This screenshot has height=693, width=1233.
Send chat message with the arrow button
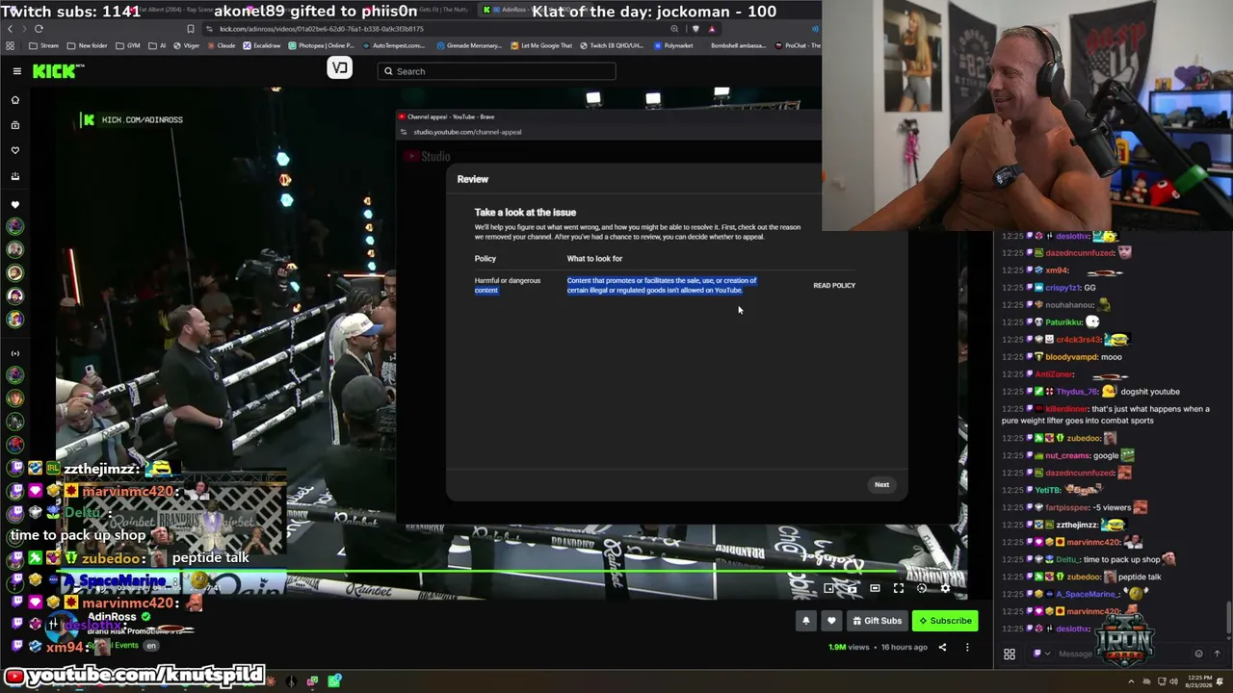tap(1217, 654)
